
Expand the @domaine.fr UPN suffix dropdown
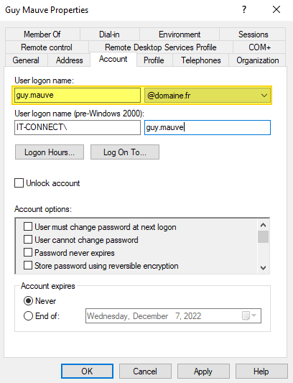[x=208, y=96]
